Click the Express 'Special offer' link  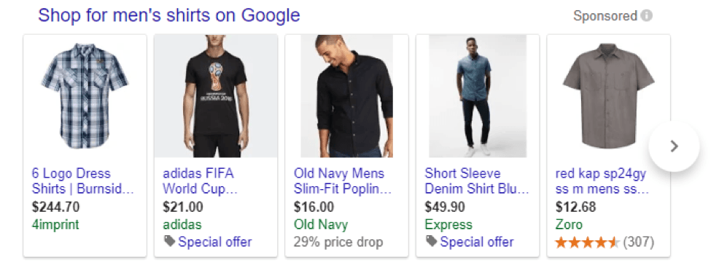pyautogui.click(x=477, y=242)
